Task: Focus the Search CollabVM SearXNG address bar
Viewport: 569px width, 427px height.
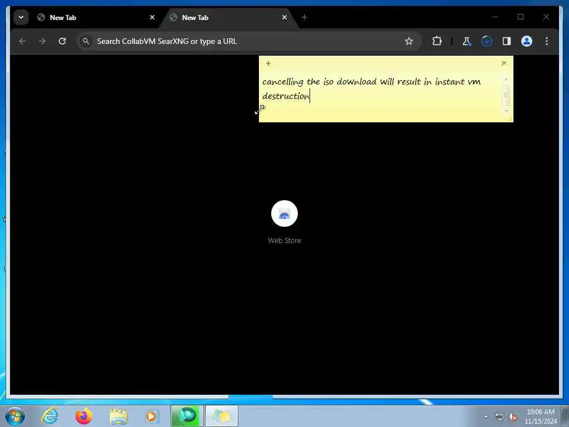Action: 249,41
